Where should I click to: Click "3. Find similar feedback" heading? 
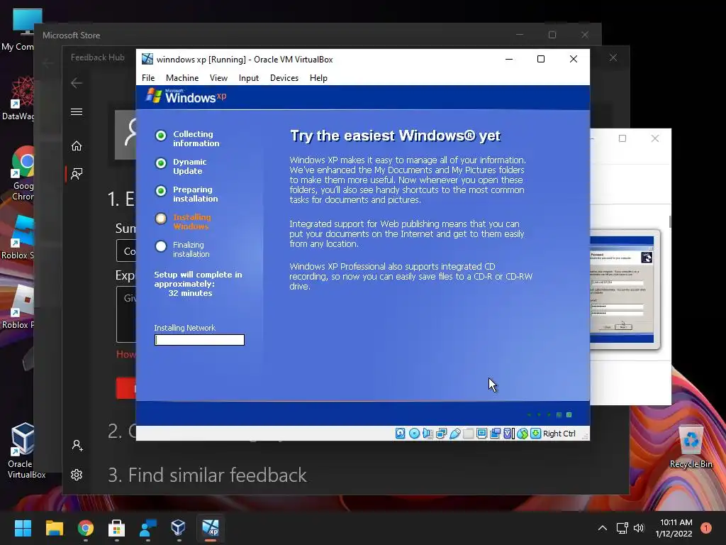click(x=207, y=475)
